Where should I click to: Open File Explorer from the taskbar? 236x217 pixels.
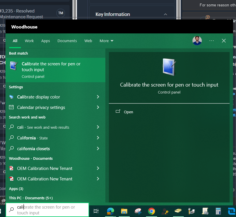click(x=124, y=211)
